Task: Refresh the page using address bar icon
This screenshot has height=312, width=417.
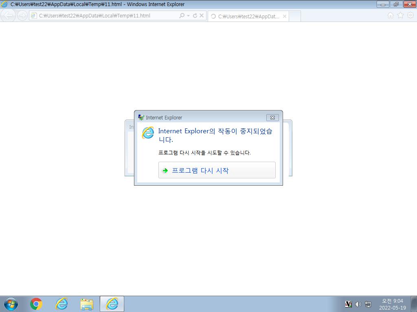Action: point(195,16)
